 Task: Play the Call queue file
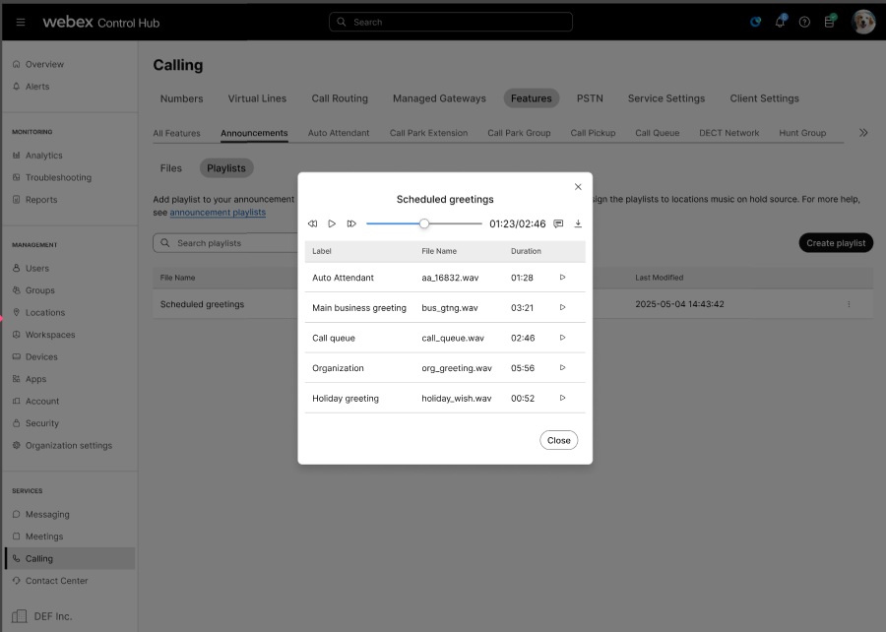(562, 338)
